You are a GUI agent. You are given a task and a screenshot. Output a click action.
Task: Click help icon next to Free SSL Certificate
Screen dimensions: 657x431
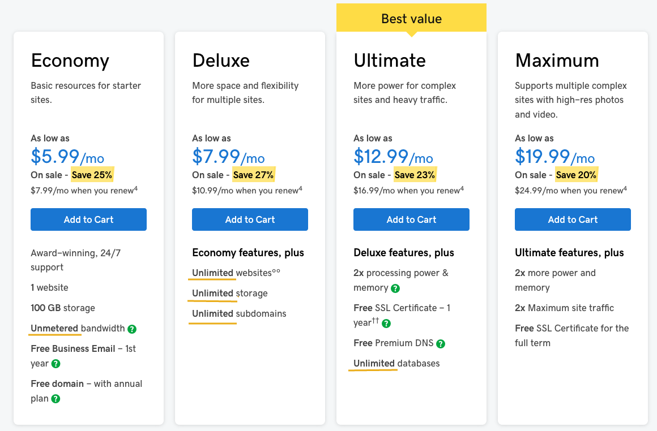386,324
